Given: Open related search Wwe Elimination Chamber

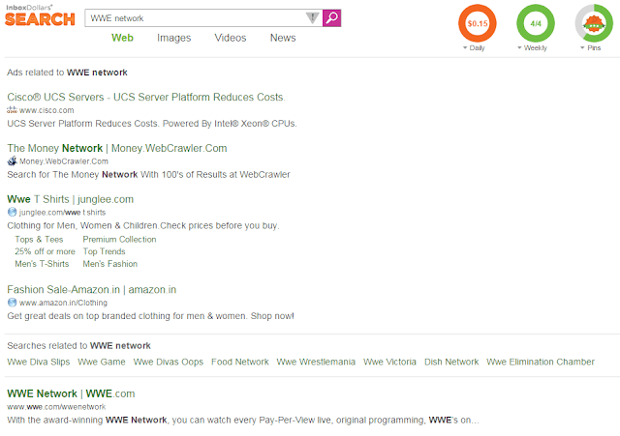Looking at the screenshot, I should 541,362.
